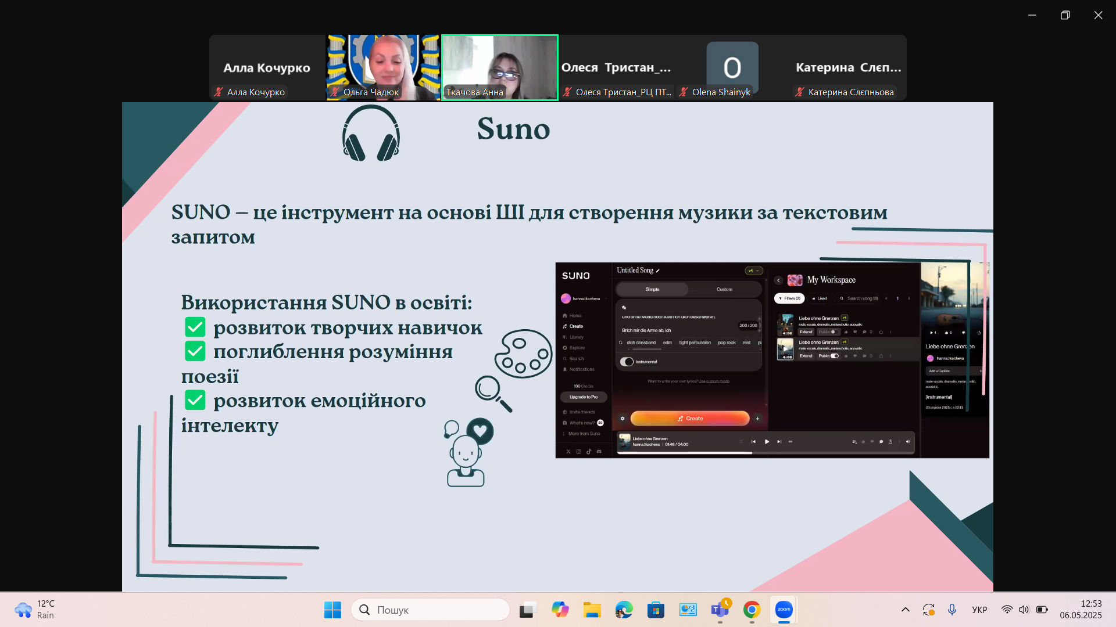Open Zoom from the taskbar
Screen dimensions: 1116x627
(784, 610)
